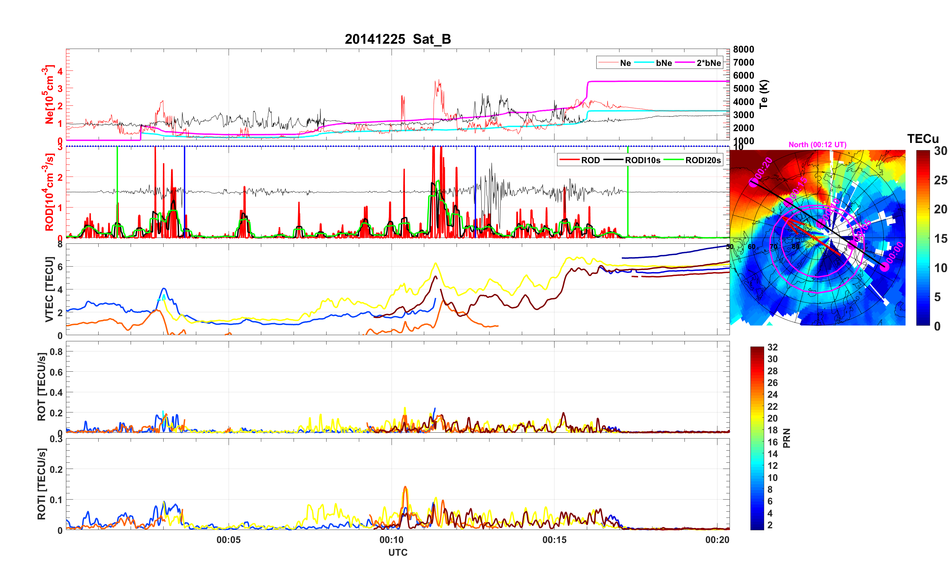Click the magenta 00:00 dot on polar map
Screen dimensions: 948x573
885,267
